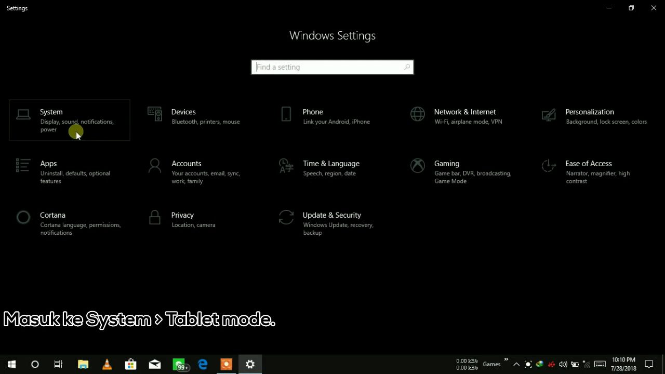Launch Microsoft Edge from the taskbar
The image size is (665, 374).
[x=203, y=364]
